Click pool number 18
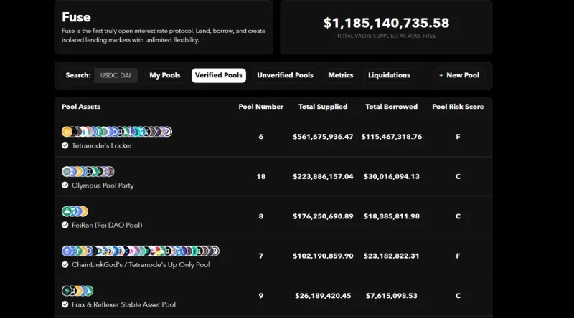Image resolution: width=574 pixels, height=318 pixels. [x=261, y=176]
